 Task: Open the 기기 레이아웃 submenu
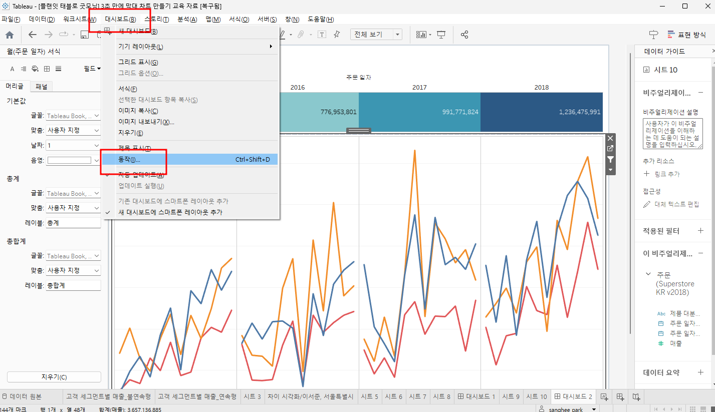[190, 47]
